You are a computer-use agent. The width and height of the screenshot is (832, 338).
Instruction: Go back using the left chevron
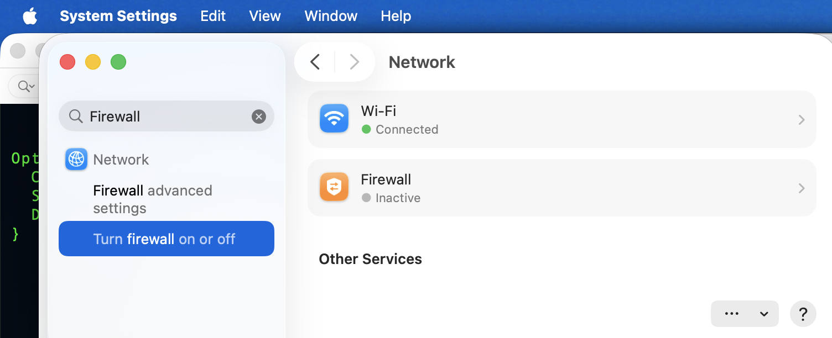(x=315, y=62)
